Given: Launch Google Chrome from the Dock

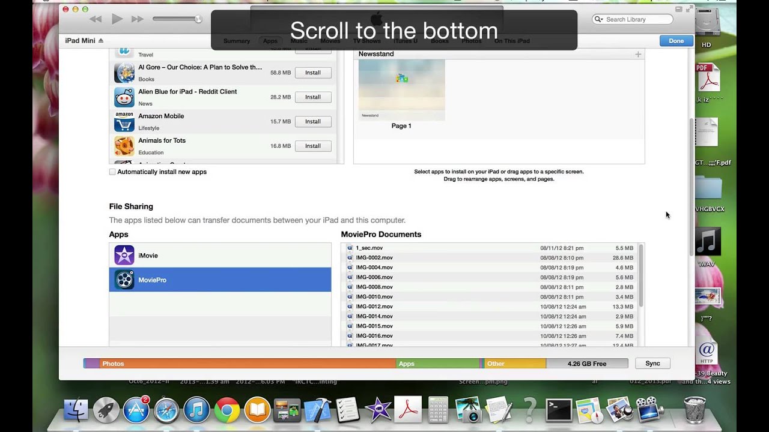Looking at the screenshot, I should 226,410.
